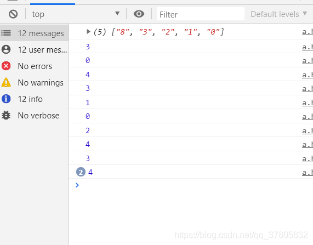Viewport: 313px width, 245px height.
Task: Show only the No warnings filter entry
Action: click(x=35, y=82)
